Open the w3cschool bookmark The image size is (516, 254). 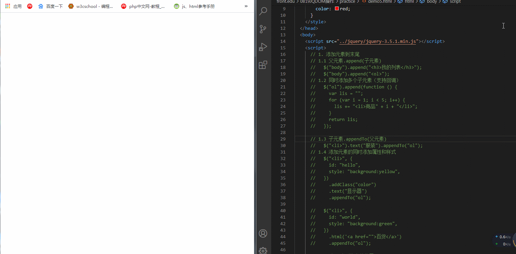click(x=91, y=6)
